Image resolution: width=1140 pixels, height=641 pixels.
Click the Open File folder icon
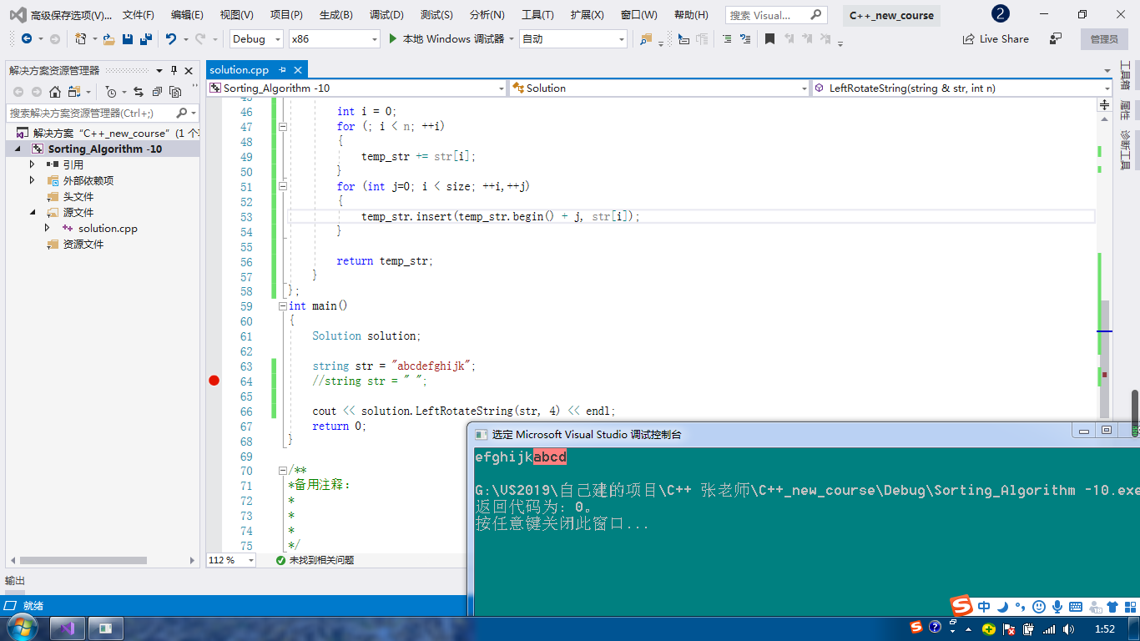(x=108, y=38)
